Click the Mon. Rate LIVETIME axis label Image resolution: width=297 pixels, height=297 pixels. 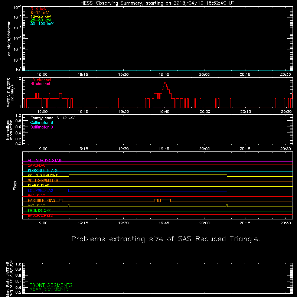click(x=9, y=279)
